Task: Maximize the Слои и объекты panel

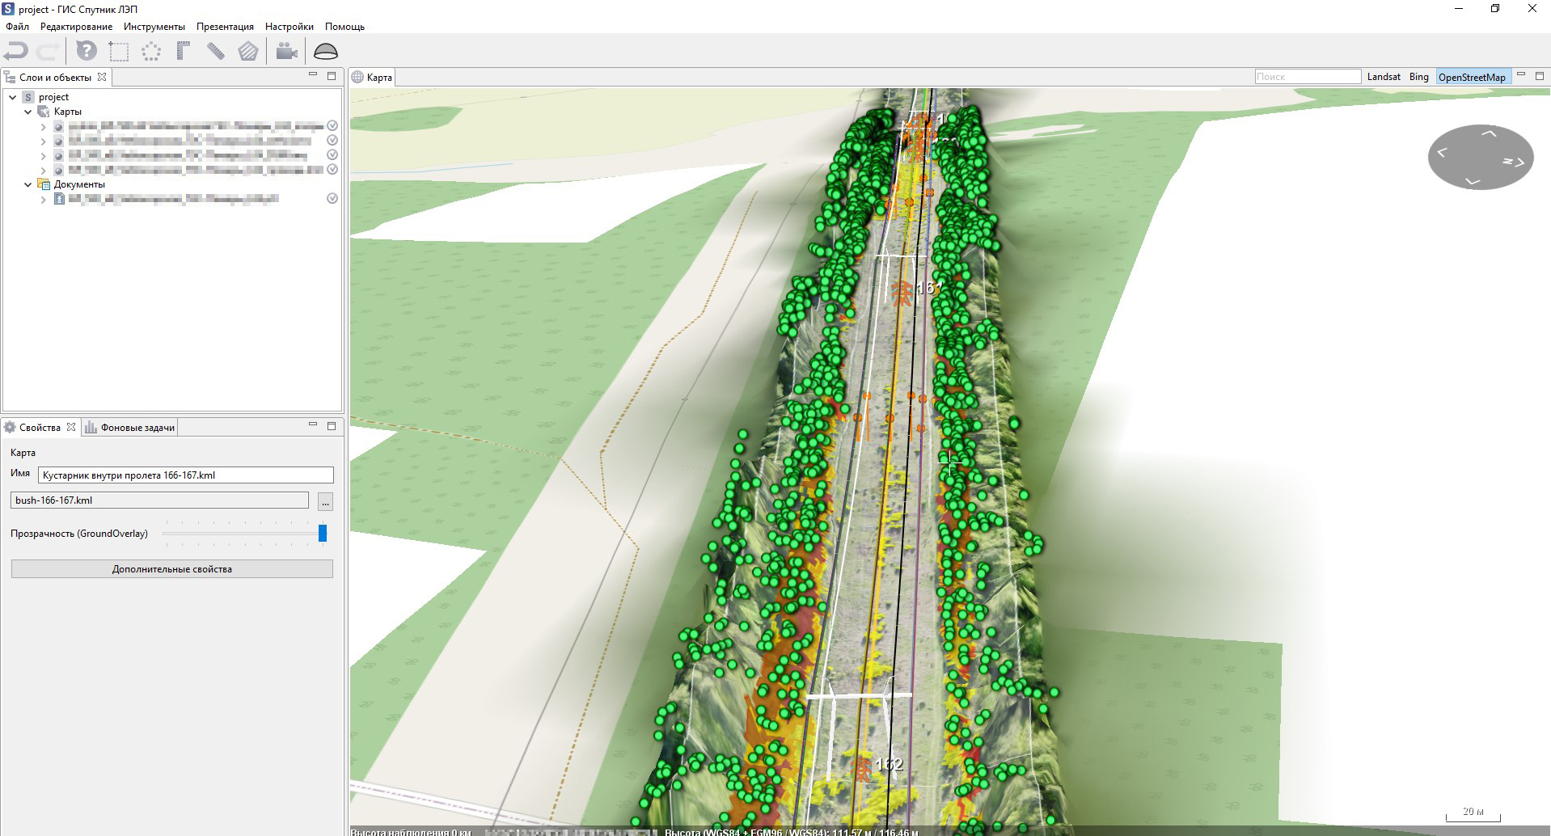Action: point(332,76)
